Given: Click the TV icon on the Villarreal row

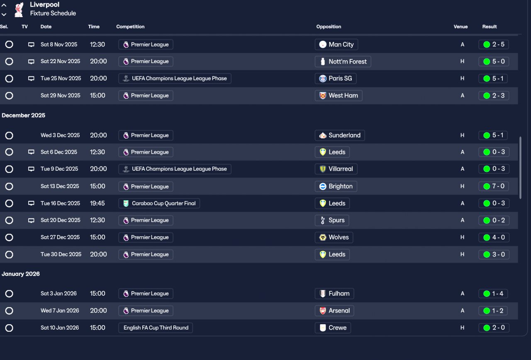Looking at the screenshot, I should [x=31, y=169].
